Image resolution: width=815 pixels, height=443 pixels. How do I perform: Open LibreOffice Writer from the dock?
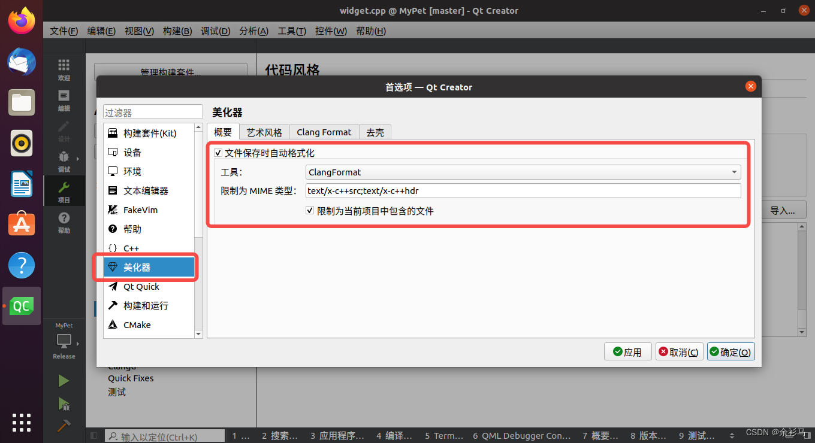point(22,184)
